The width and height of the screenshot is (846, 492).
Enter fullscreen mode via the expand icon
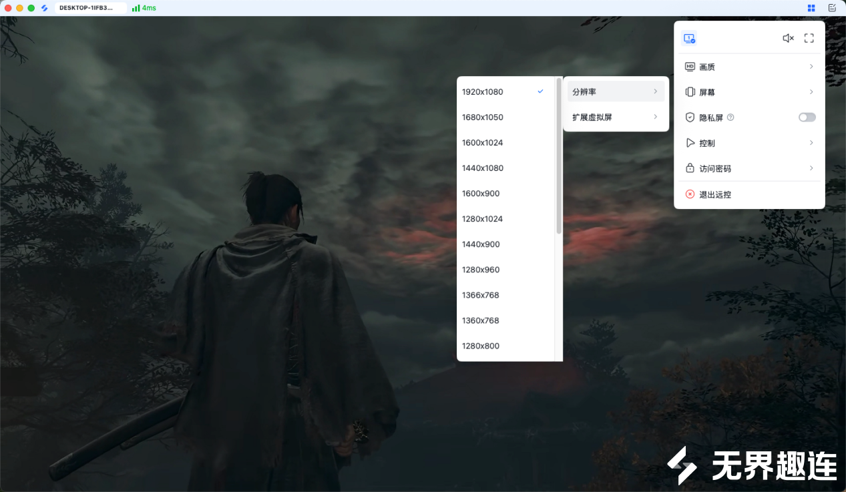click(809, 39)
